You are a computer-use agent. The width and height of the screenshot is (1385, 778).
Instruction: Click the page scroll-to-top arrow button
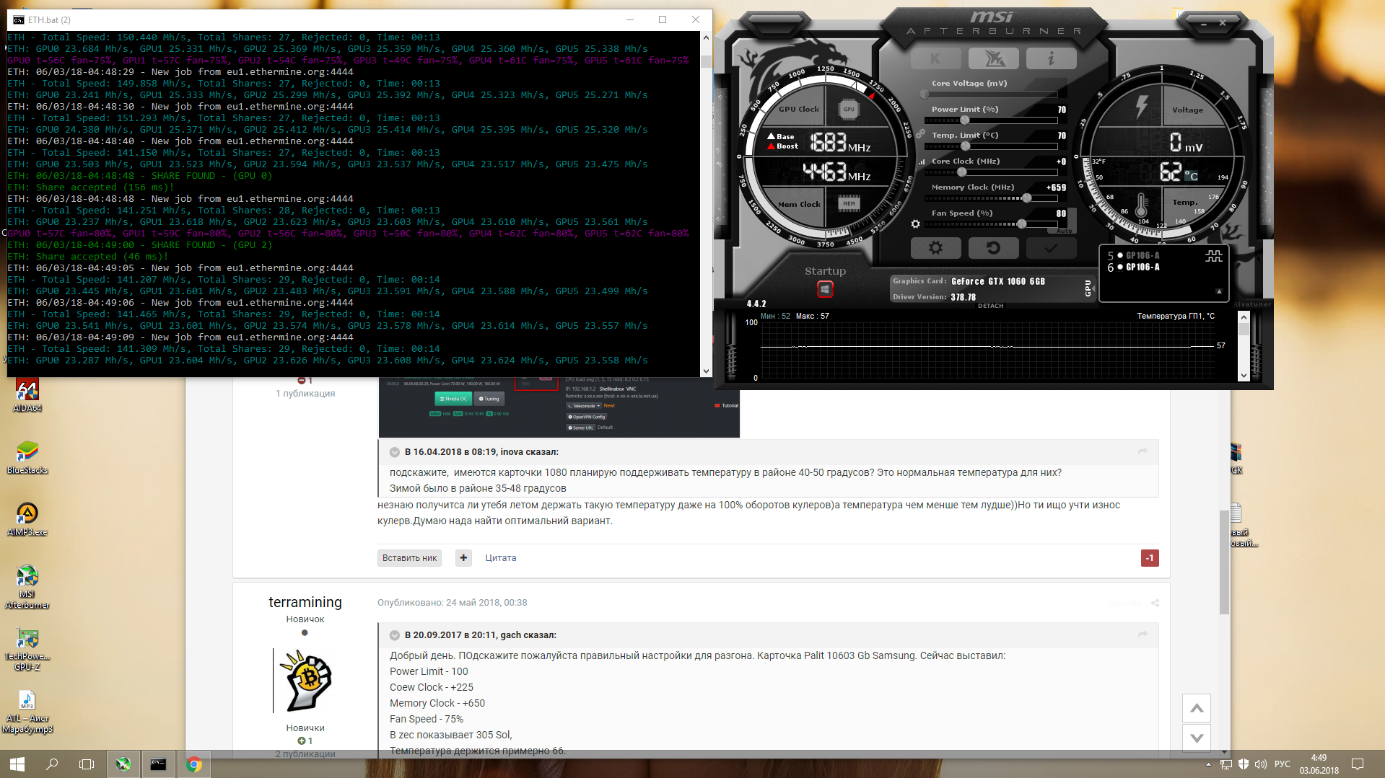click(1197, 708)
